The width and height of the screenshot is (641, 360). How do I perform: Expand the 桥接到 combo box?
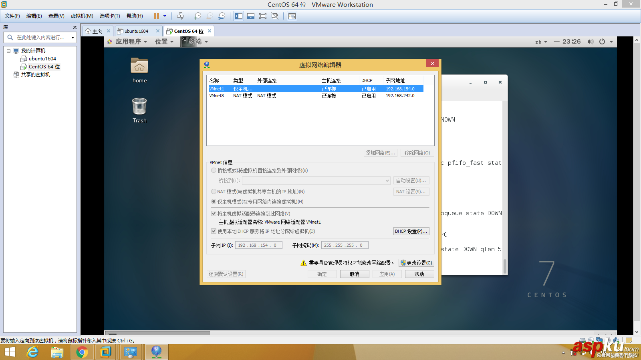coord(316,181)
